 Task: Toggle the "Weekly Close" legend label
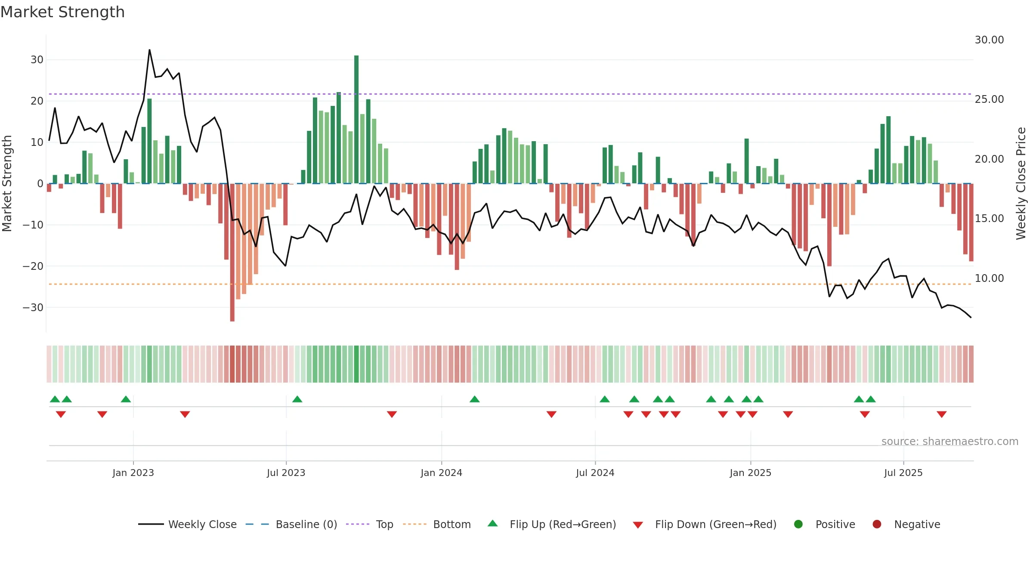coord(202,525)
